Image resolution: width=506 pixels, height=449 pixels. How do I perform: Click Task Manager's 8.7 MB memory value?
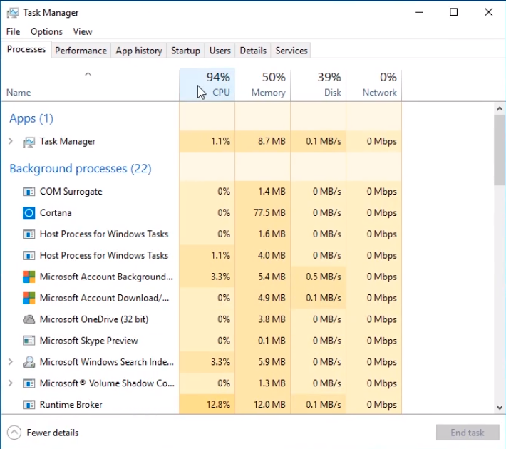pyautogui.click(x=272, y=141)
